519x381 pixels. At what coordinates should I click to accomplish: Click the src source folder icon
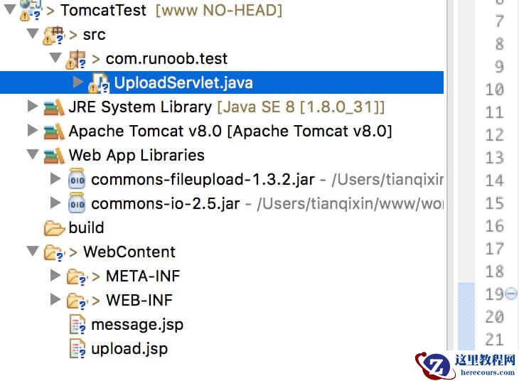point(53,35)
